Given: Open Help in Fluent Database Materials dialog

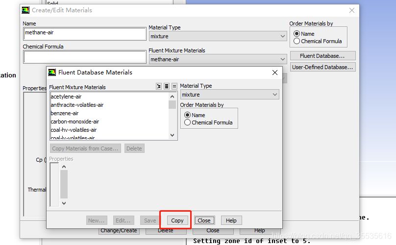Looking at the screenshot, I should click(x=231, y=220).
